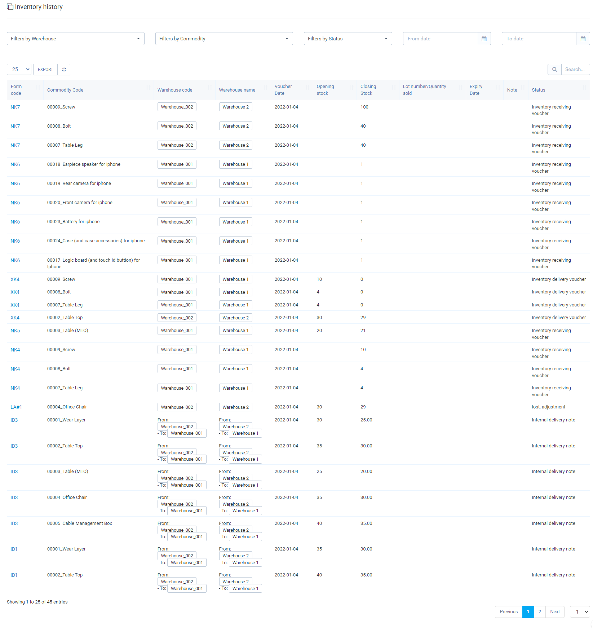Click Inventory delivery voucher for 00002_Table Top
This screenshot has width=593, height=628.
click(x=559, y=318)
